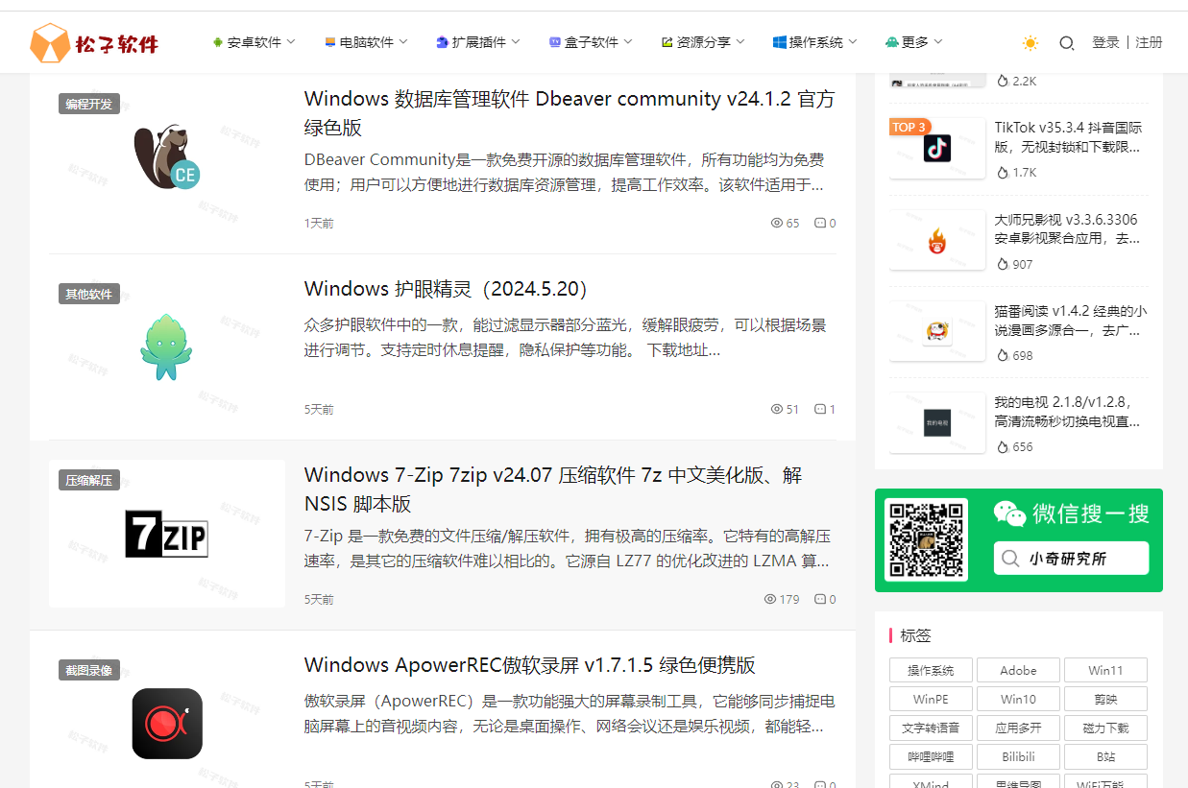Viewport: 1188px width, 788px height.
Task: Click the 松子软件 site logo
Action: 94,43
